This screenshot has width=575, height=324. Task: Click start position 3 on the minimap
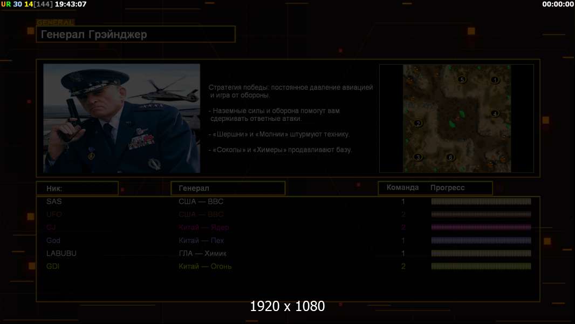pos(417,157)
